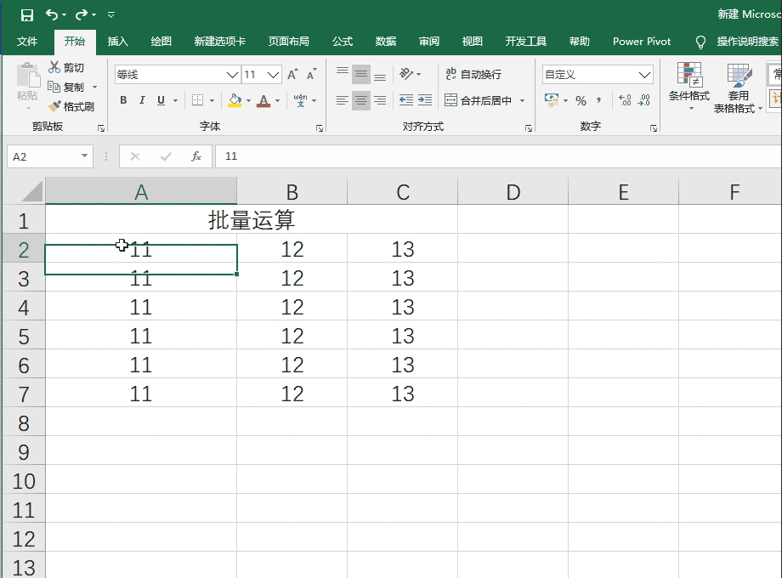Image resolution: width=782 pixels, height=578 pixels.
Task: Click the Save icon in quick access toolbar
Action: tap(27, 15)
